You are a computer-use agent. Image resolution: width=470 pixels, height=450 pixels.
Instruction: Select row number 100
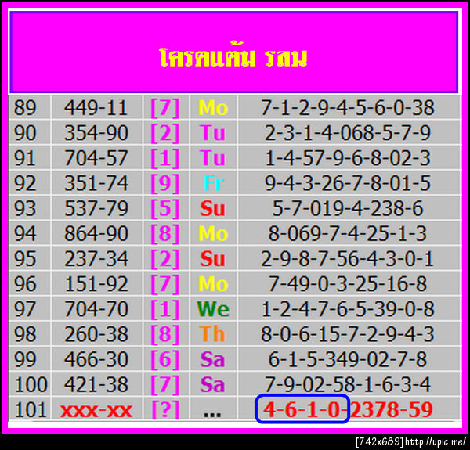click(x=31, y=384)
